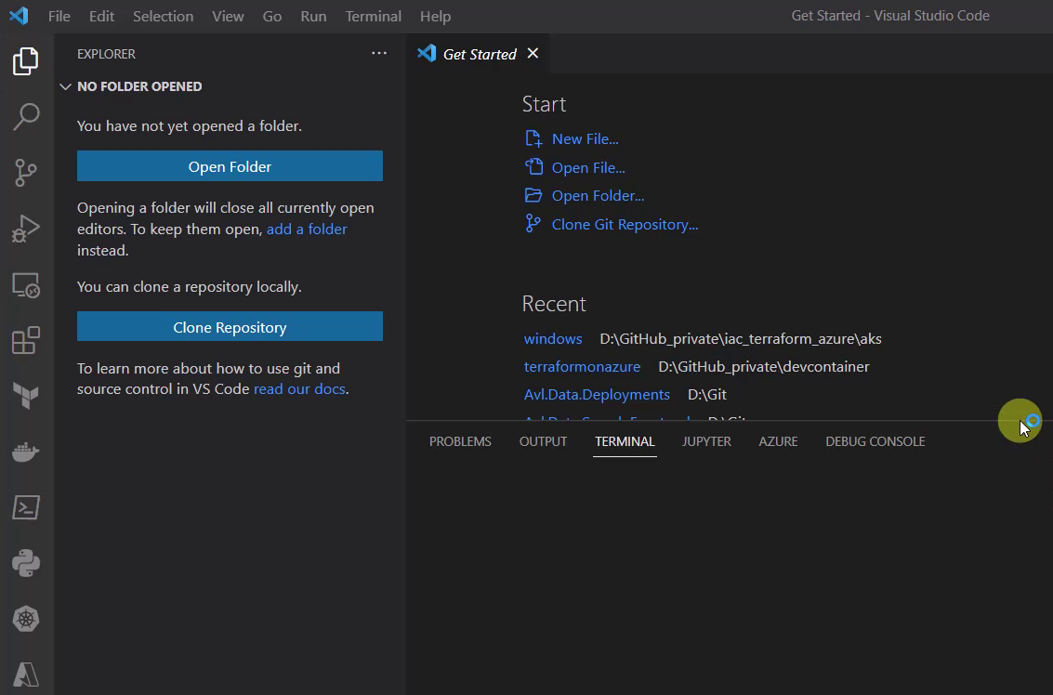Screen dimensions: 1053x695
Task: Click 'You have not yet opened a folder.' text
Action: coord(190,126)
